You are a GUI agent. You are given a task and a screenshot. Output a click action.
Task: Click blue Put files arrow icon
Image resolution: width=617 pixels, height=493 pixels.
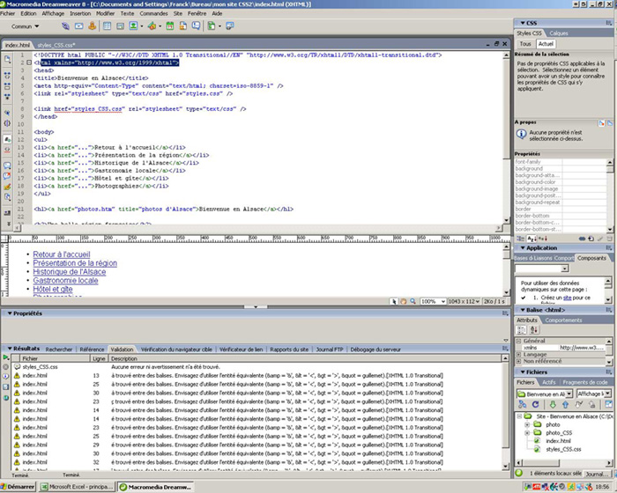pos(566,404)
